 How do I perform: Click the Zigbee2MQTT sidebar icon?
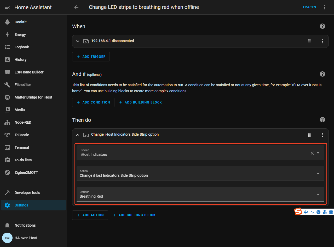pyautogui.click(x=7, y=173)
